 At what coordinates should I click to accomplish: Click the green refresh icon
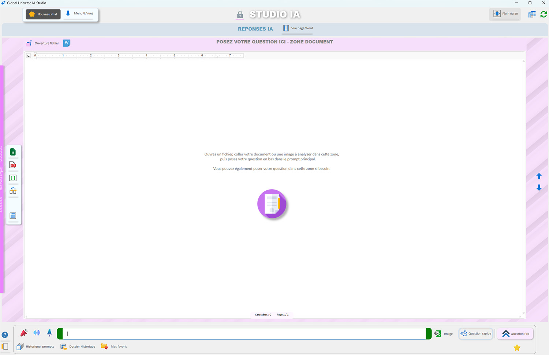pos(544,14)
